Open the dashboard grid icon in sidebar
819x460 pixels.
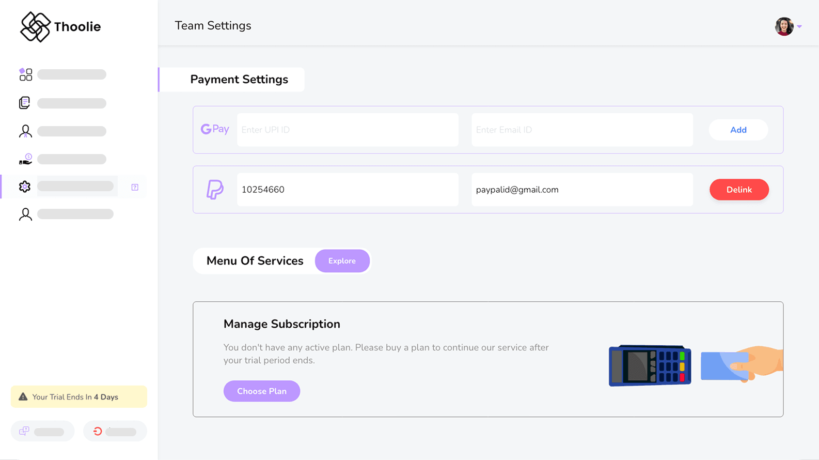(x=25, y=74)
